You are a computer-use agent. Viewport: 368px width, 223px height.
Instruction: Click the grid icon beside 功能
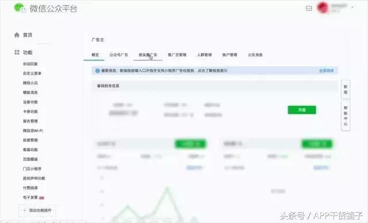[x=17, y=52]
